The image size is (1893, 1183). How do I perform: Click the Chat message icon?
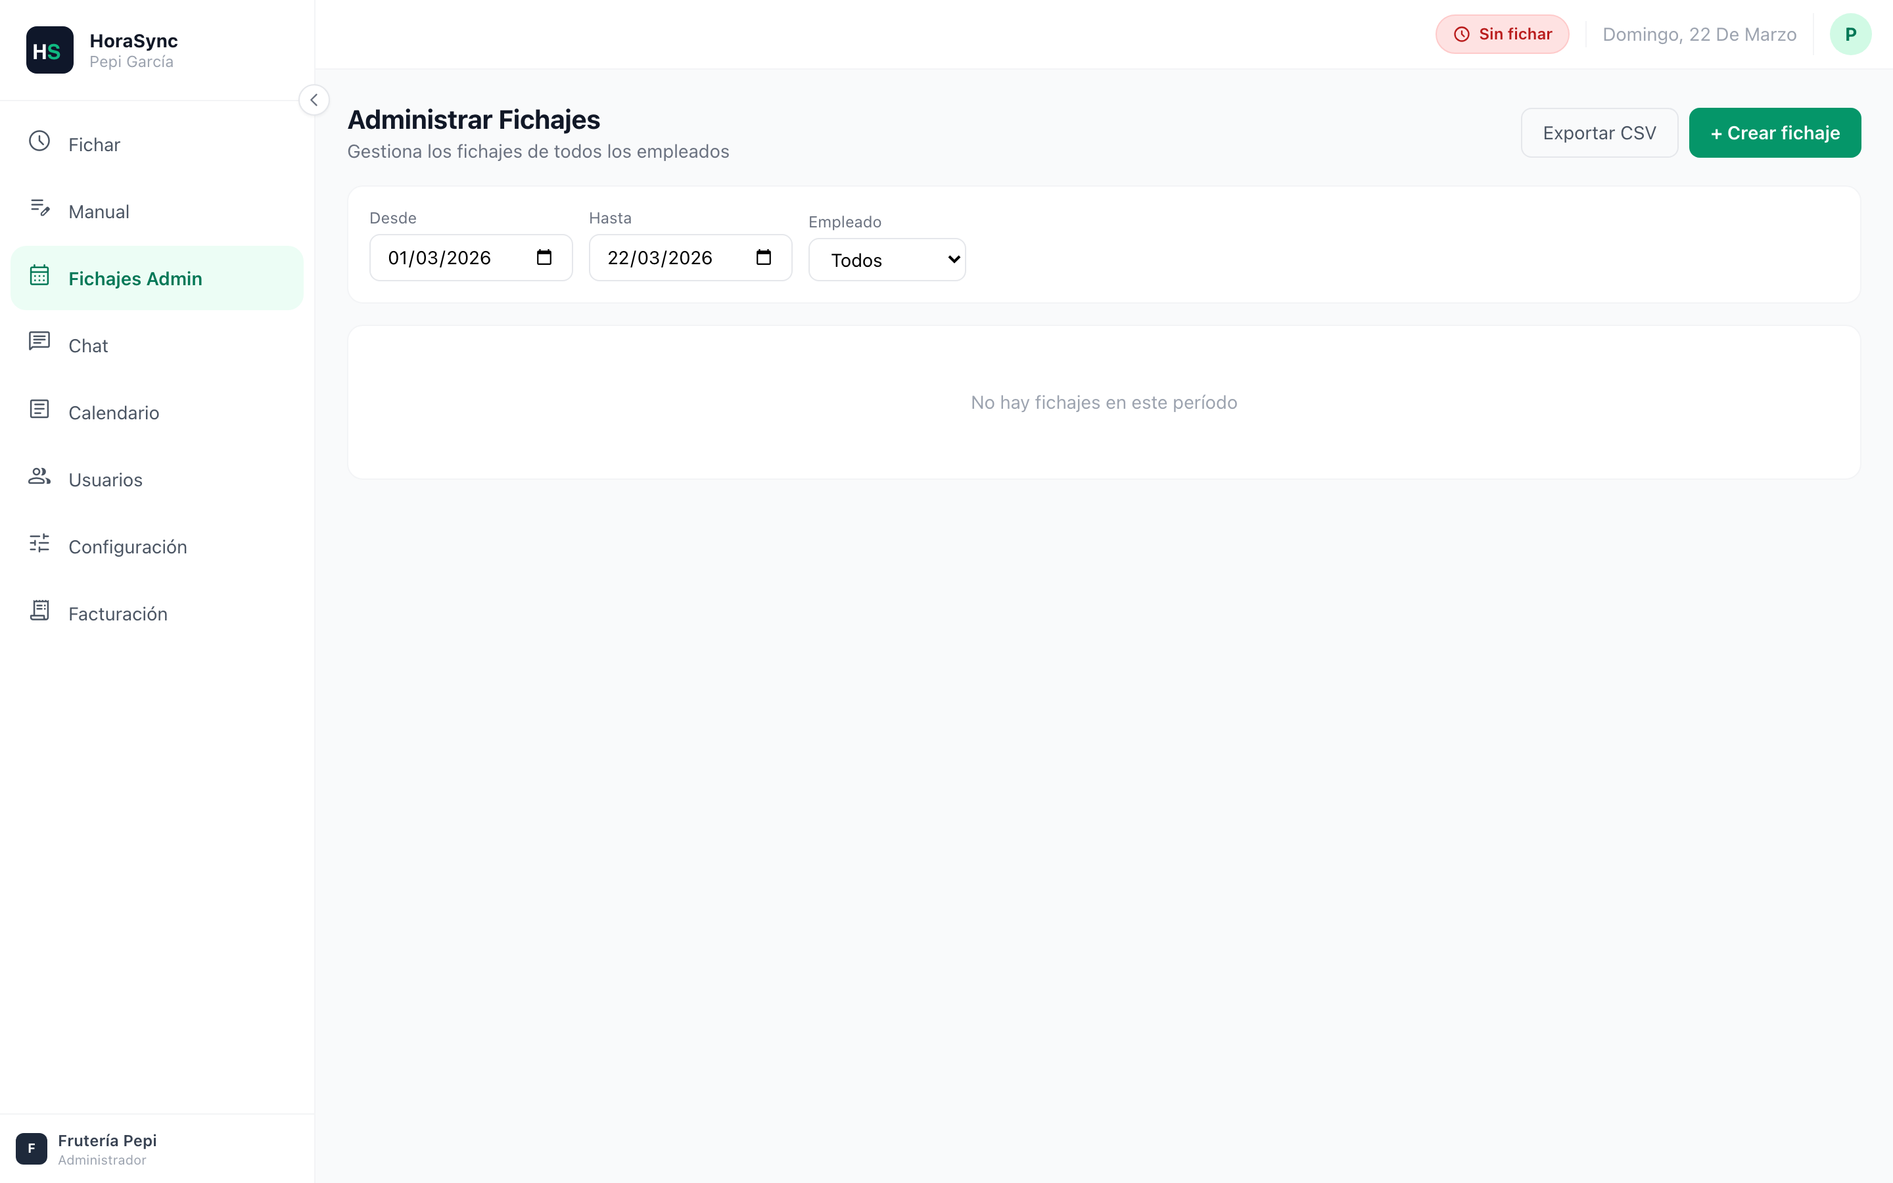tap(39, 342)
